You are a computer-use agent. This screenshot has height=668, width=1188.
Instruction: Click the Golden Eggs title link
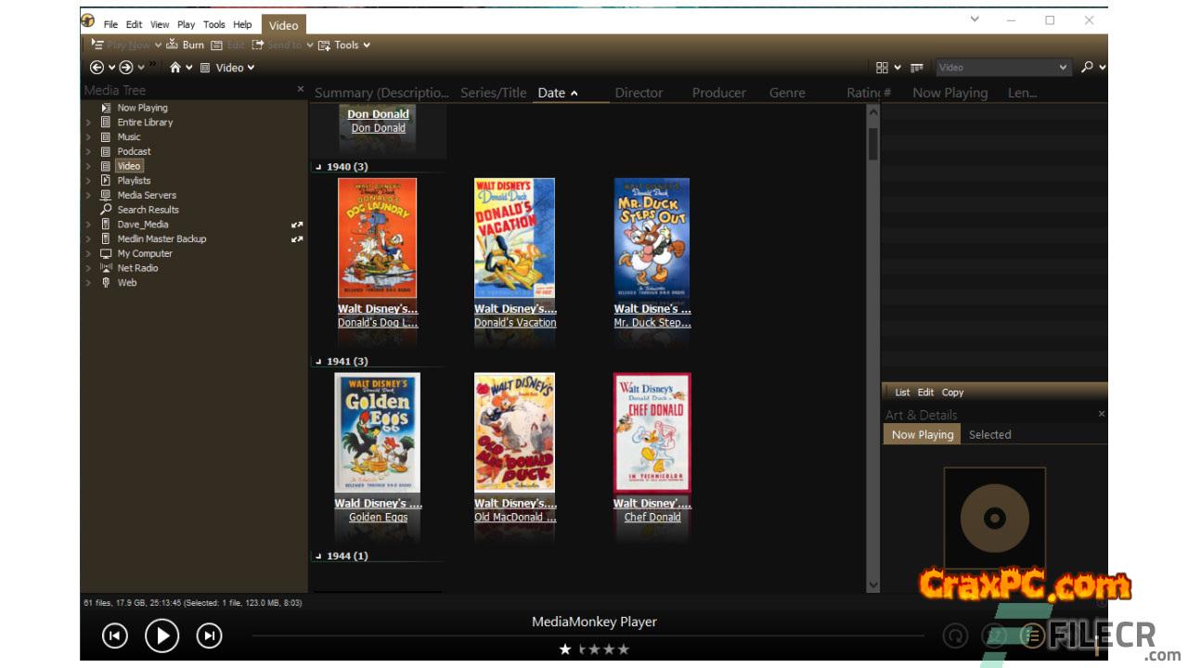pyautogui.click(x=378, y=518)
